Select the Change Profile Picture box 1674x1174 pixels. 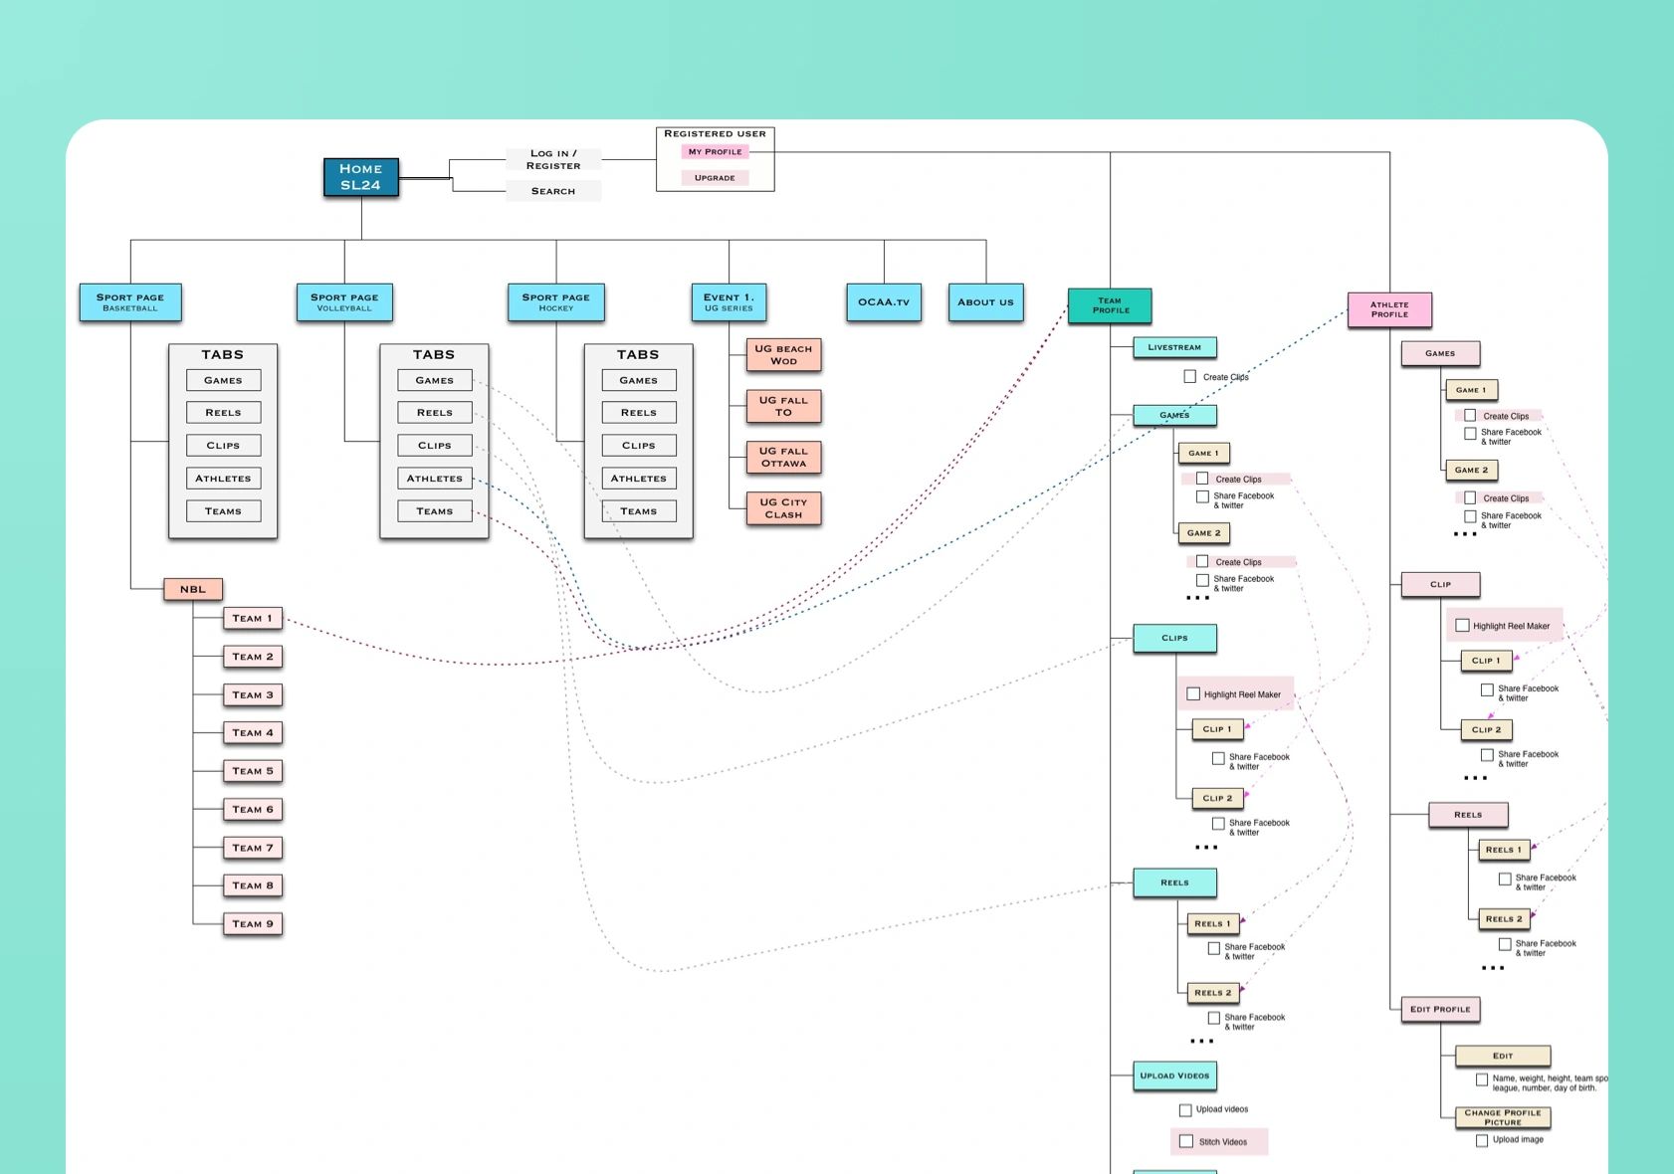click(x=1502, y=1117)
